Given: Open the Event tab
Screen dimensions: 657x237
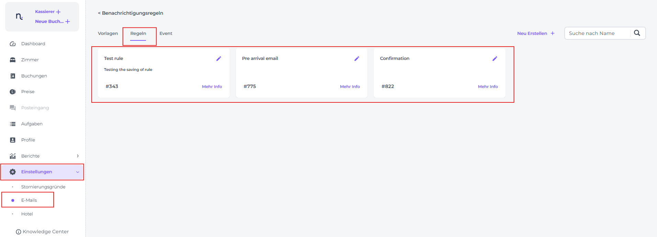Looking at the screenshot, I should pyautogui.click(x=166, y=33).
